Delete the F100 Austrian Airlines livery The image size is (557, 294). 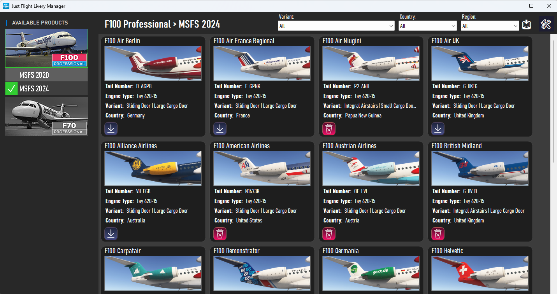point(329,234)
